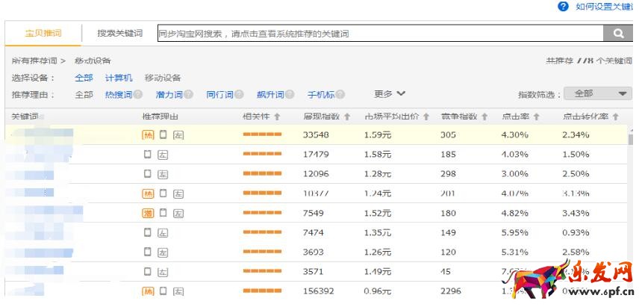Expand the 更多 reasons dropdown
Image resolution: width=642 pixels, height=307 pixels.
click(390, 94)
